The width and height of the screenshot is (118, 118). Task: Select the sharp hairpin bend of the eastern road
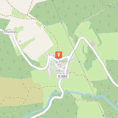(82, 38)
